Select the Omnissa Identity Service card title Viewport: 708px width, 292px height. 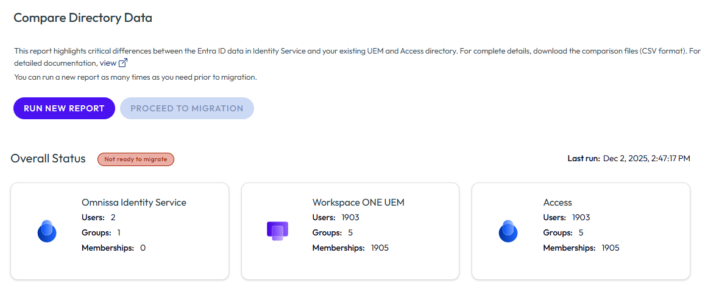[x=134, y=203]
